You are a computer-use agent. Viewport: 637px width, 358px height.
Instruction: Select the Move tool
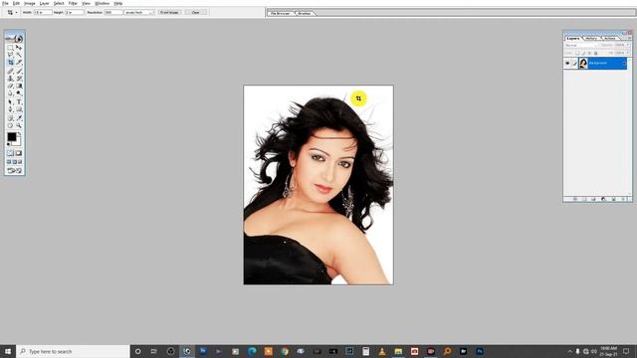click(x=19, y=47)
